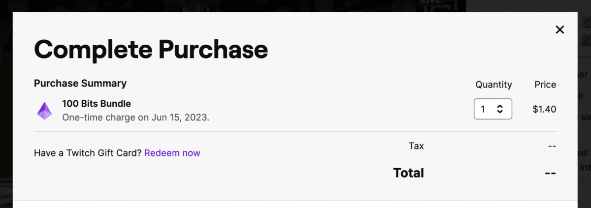Click the Quantity column header
The image size is (591, 208).
[x=493, y=85]
